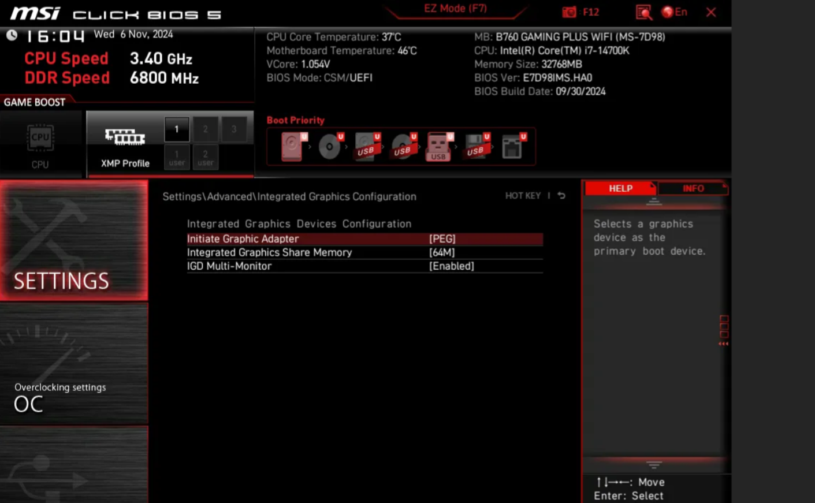Click the BIOS Build Date 09/30/2024 line
815x503 pixels.
coord(540,91)
